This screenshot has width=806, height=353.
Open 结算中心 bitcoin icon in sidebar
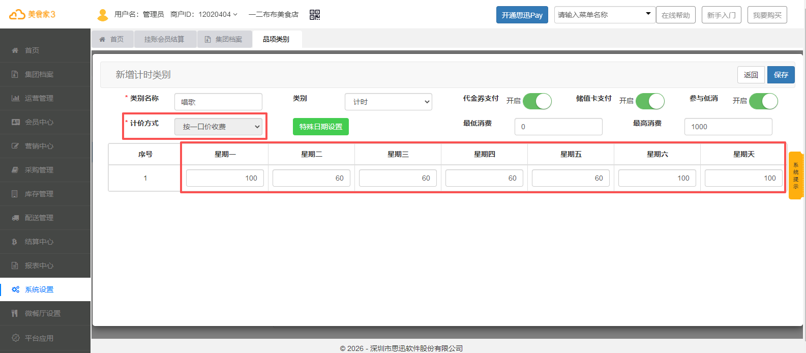(15, 242)
